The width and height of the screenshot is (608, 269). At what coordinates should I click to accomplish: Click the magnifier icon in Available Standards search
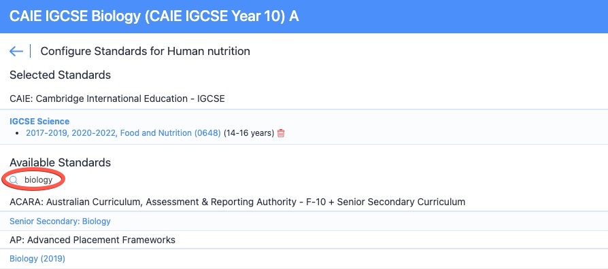tap(14, 180)
